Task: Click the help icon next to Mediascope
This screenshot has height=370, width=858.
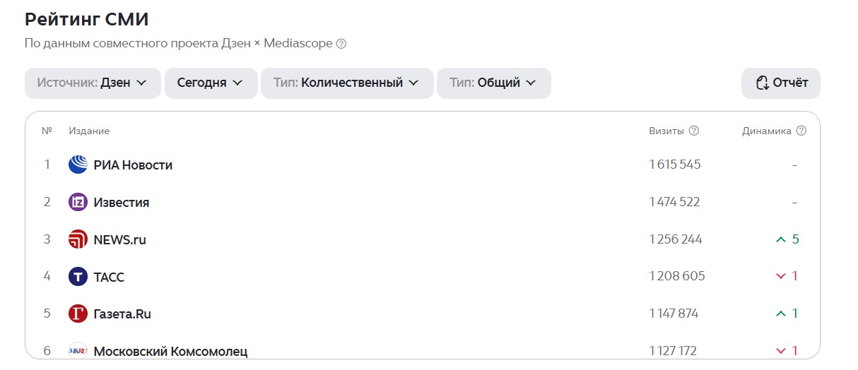Action: pos(341,44)
